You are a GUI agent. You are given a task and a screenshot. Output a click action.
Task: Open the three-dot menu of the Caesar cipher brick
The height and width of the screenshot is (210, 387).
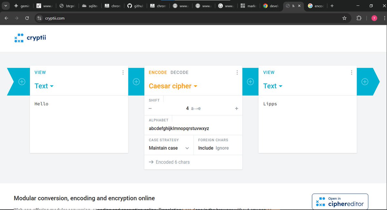pos(237,73)
